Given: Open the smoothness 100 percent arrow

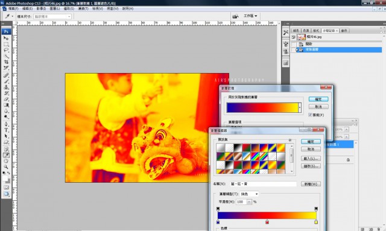Looking at the screenshot, I should 249,202.
